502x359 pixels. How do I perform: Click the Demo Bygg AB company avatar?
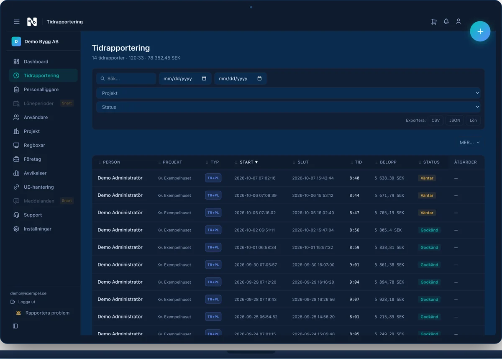click(16, 41)
